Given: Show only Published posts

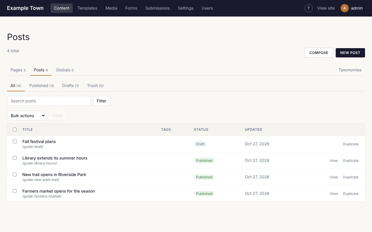Looking at the screenshot, I should pyautogui.click(x=42, y=86).
